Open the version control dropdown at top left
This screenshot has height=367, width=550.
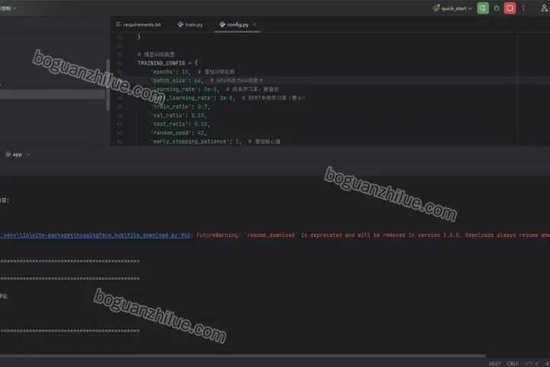point(8,8)
